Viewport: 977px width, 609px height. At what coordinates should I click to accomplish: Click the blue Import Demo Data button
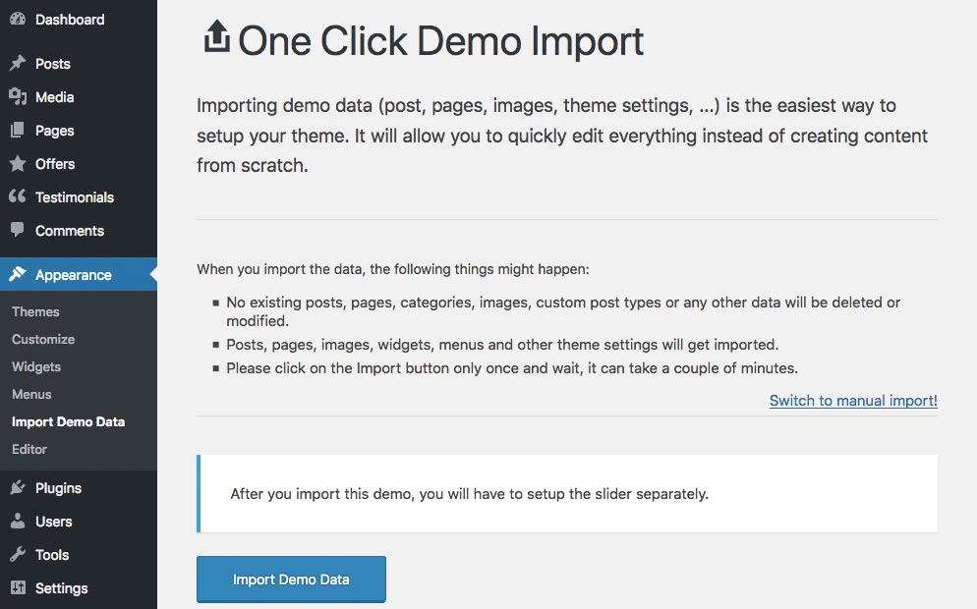291,580
